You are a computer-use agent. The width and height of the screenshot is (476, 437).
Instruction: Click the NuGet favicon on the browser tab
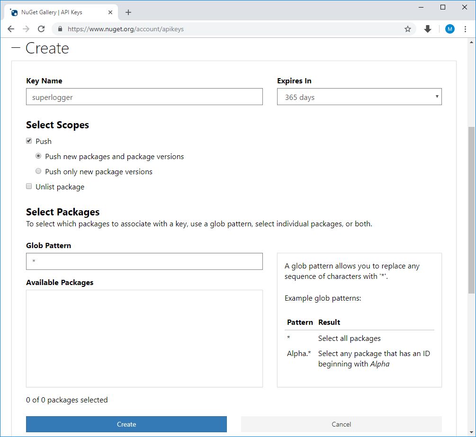14,12
